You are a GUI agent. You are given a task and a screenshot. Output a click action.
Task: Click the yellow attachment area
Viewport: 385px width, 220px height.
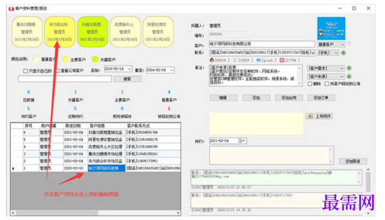[x=256, y=123]
